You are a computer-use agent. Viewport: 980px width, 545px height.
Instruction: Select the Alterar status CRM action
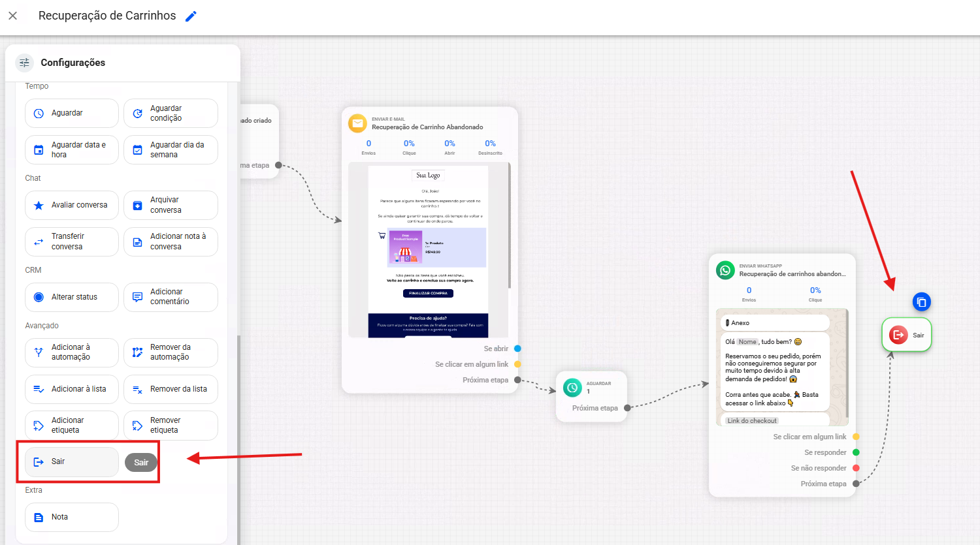point(72,297)
